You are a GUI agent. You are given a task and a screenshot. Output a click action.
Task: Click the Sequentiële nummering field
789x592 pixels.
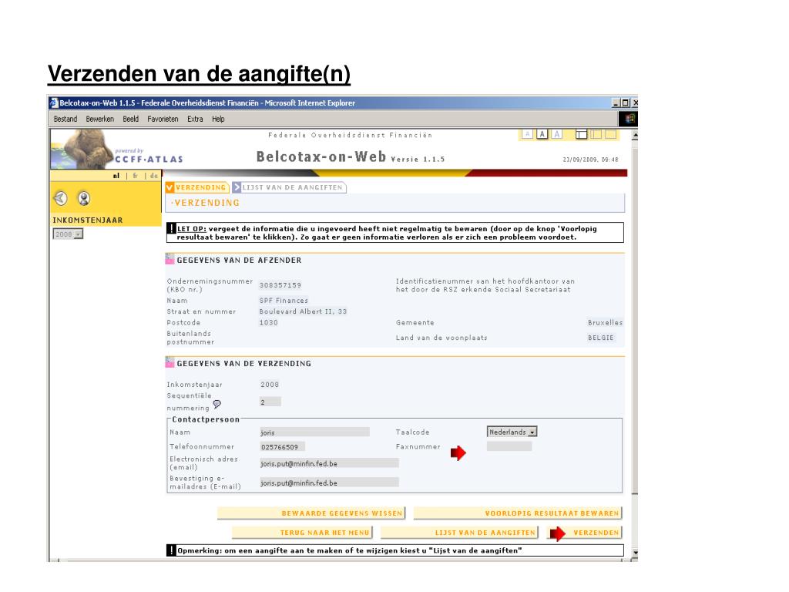pyautogui.click(x=270, y=402)
